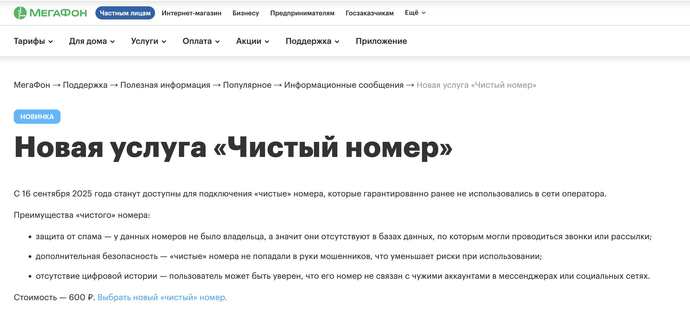The width and height of the screenshot is (690, 315).
Task: Expand the Акции menu
Action: 253,41
